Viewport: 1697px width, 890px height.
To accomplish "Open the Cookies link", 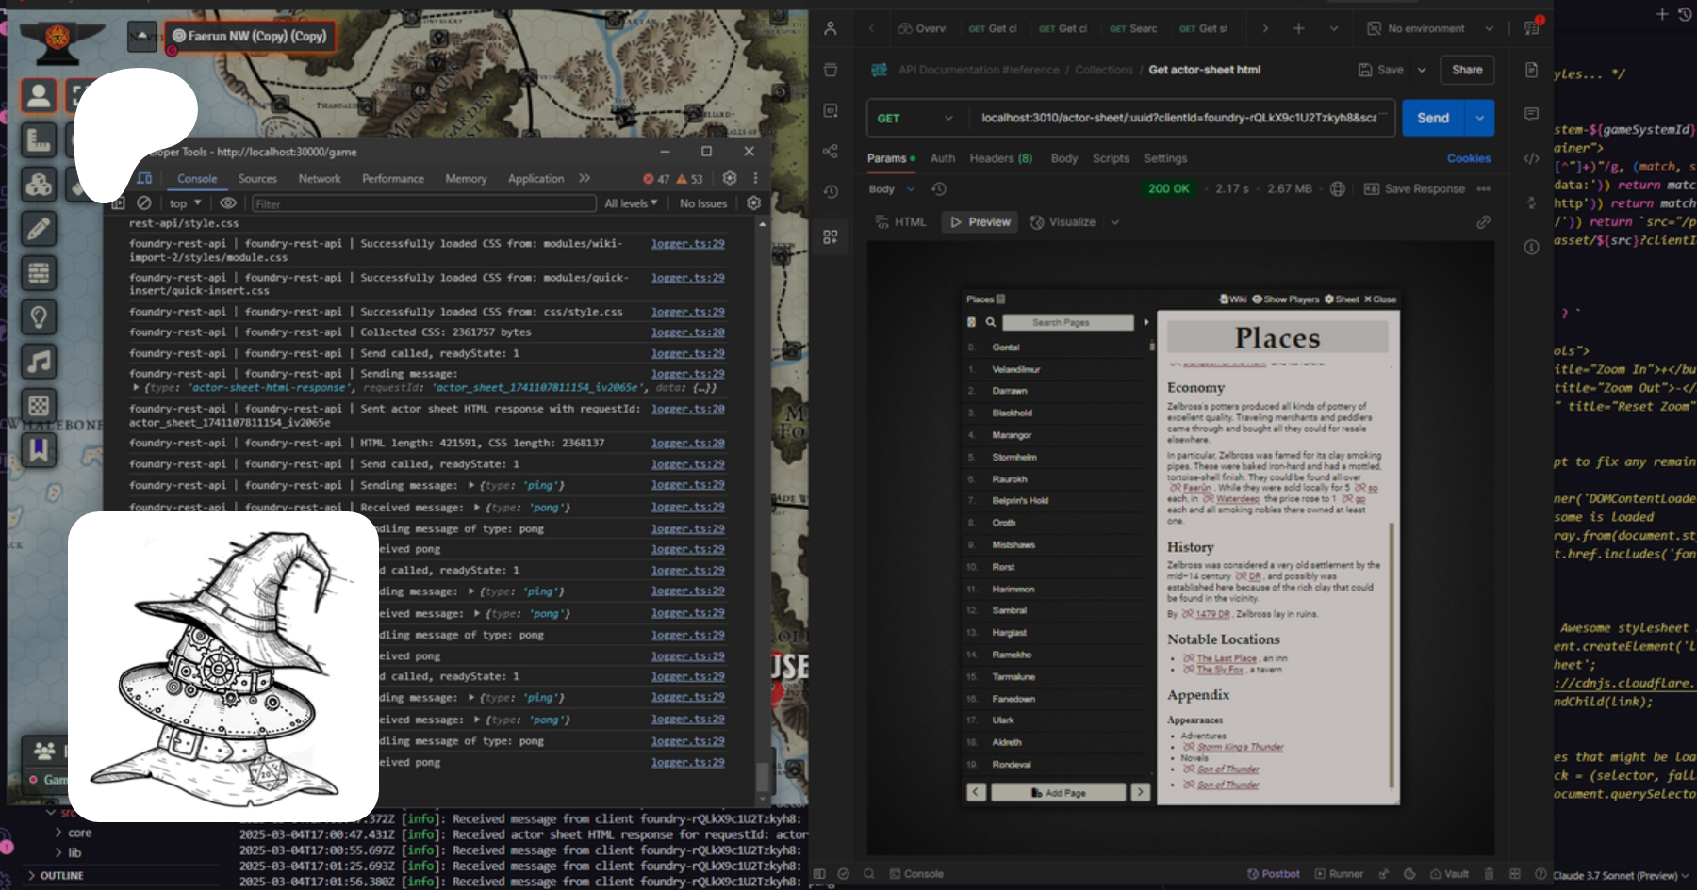I will [x=1468, y=158].
